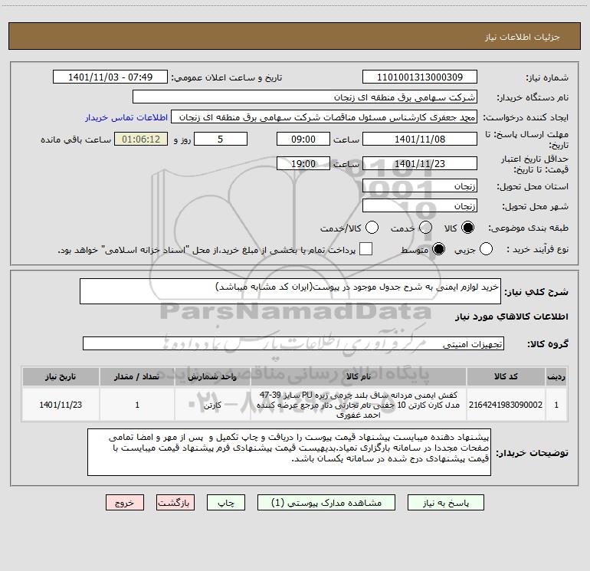Click ردیف column header
Image resolution: width=590 pixels, height=571 pixels.
(556, 376)
